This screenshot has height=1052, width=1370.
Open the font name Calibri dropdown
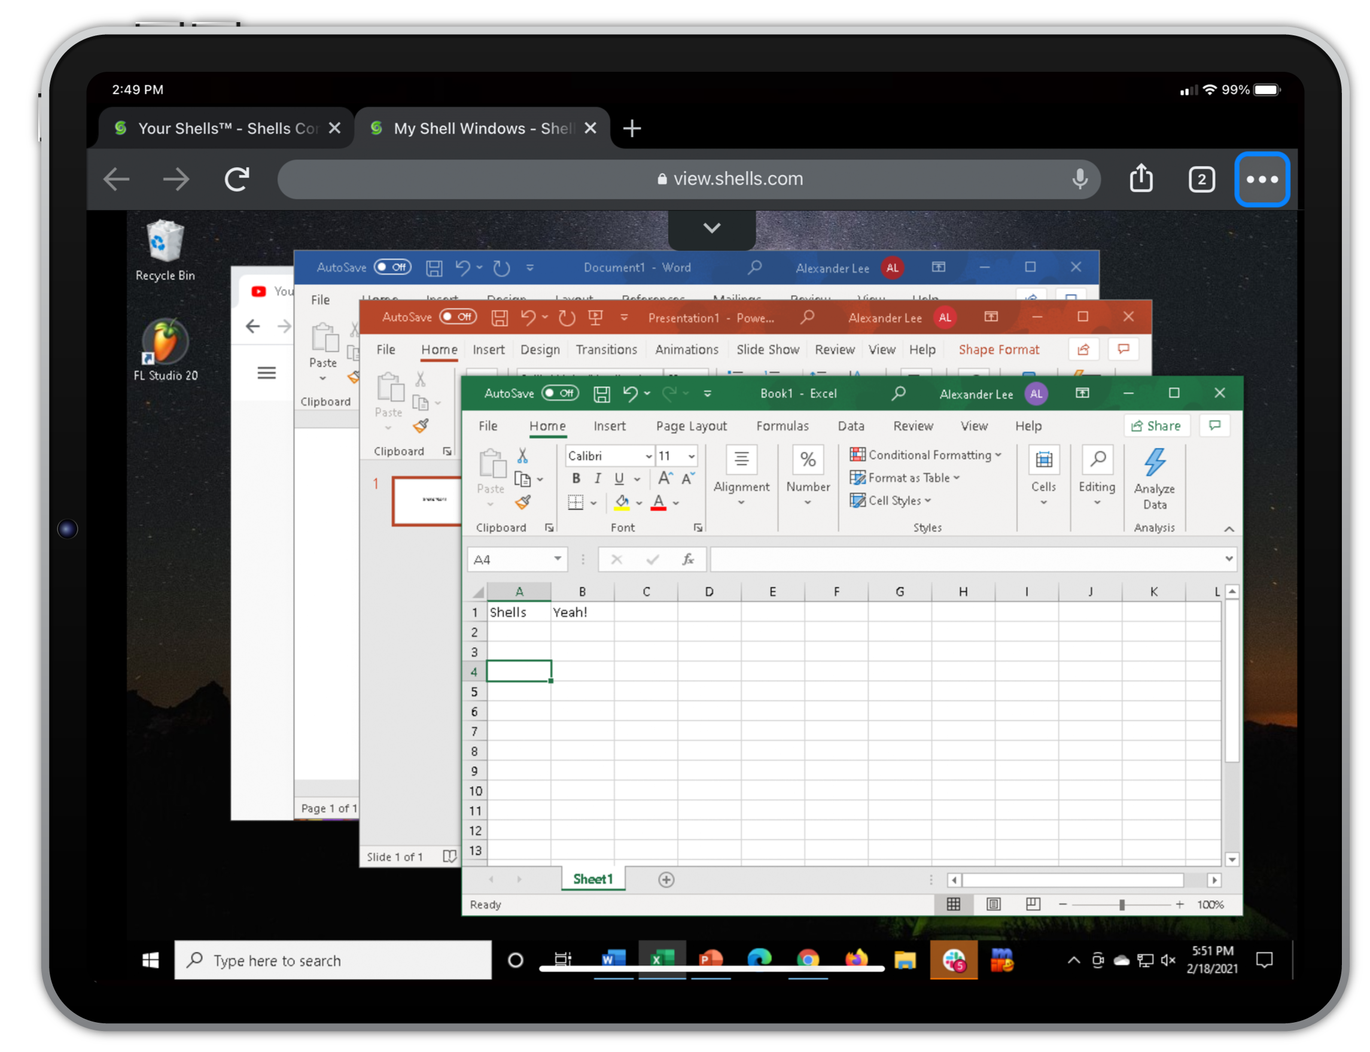[649, 457]
